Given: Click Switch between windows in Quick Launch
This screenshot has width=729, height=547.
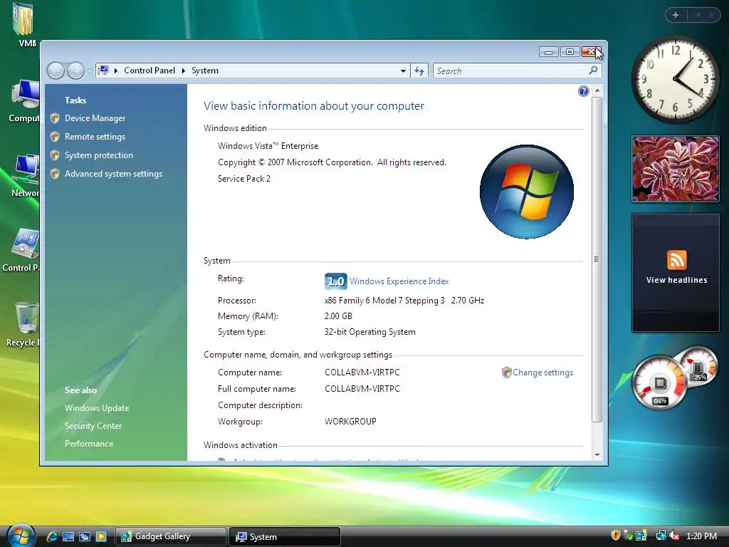Looking at the screenshot, I should coord(85,536).
